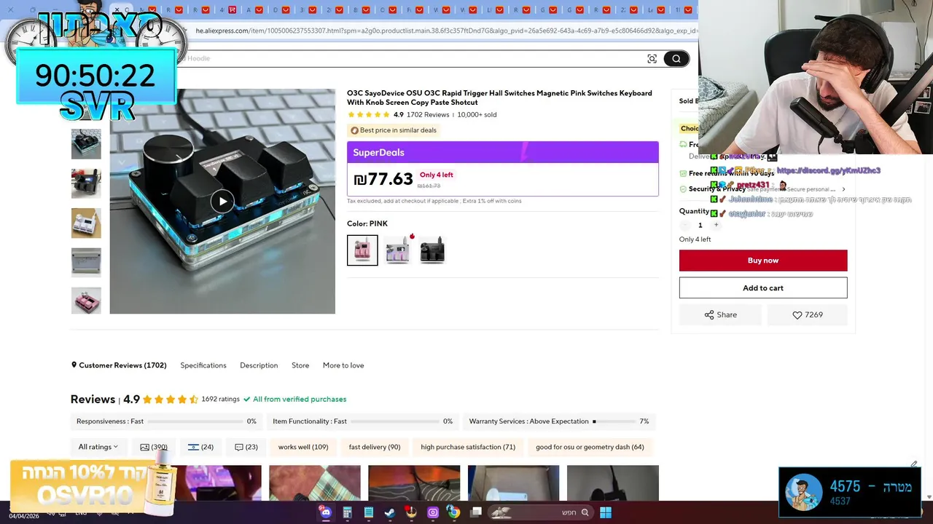Switch to the Description tab

coord(259,365)
